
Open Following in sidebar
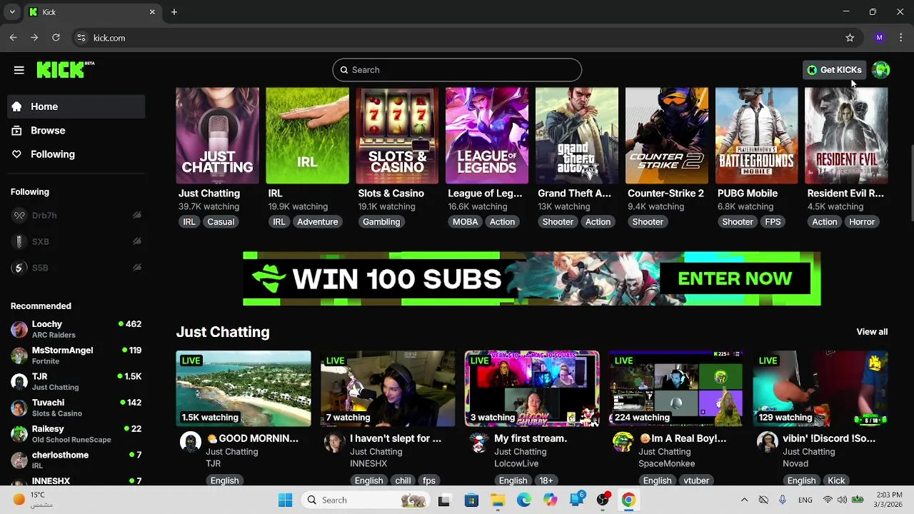click(x=76, y=154)
